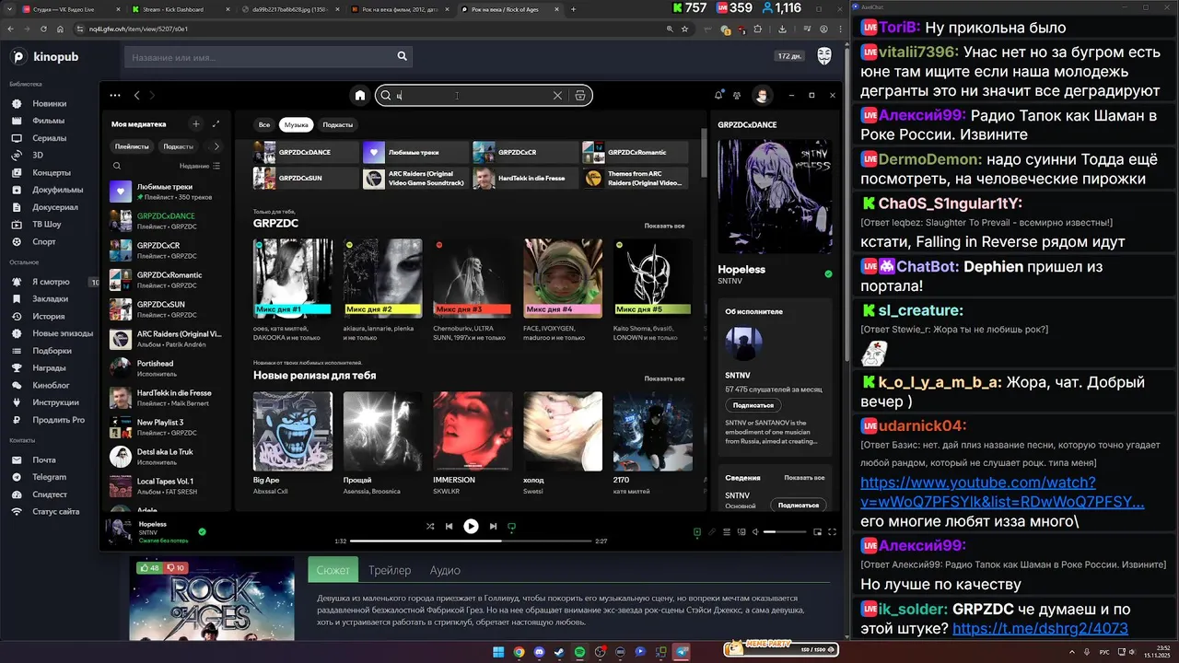The width and height of the screenshot is (1179, 663).
Task: Open Connect to a device icon
Action: coord(741,531)
